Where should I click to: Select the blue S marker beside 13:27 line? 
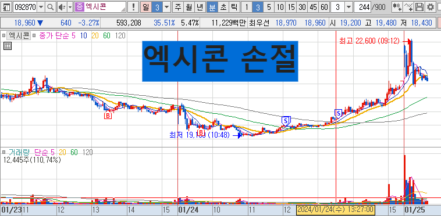pos(339,113)
